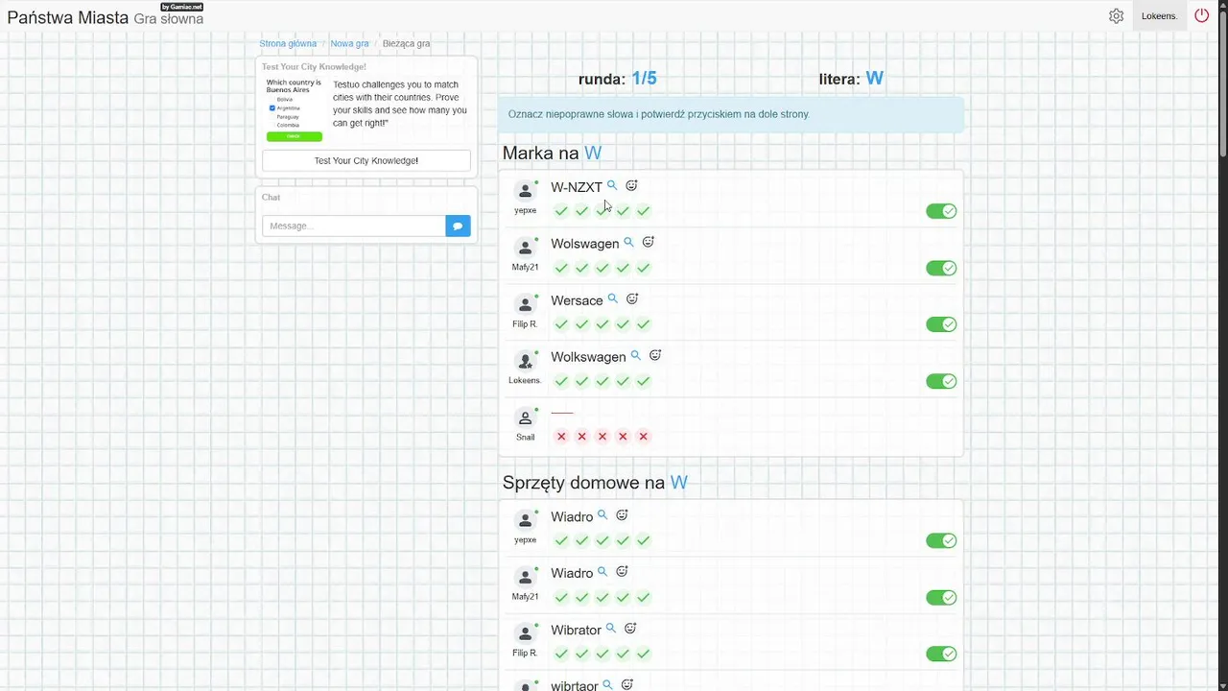1228x691 pixels.
Task: React with emoji to Wersace
Action: click(x=632, y=298)
